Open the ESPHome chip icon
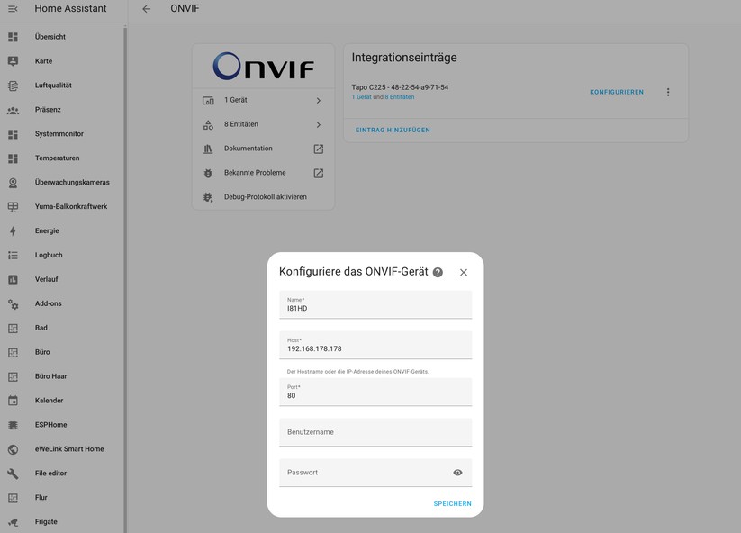This screenshot has height=533, width=741. pyautogui.click(x=13, y=425)
